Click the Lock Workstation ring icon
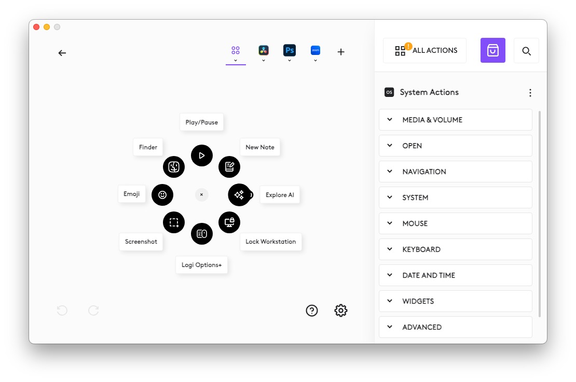Image resolution: width=576 pixels, height=382 pixels. pyautogui.click(x=229, y=222)
